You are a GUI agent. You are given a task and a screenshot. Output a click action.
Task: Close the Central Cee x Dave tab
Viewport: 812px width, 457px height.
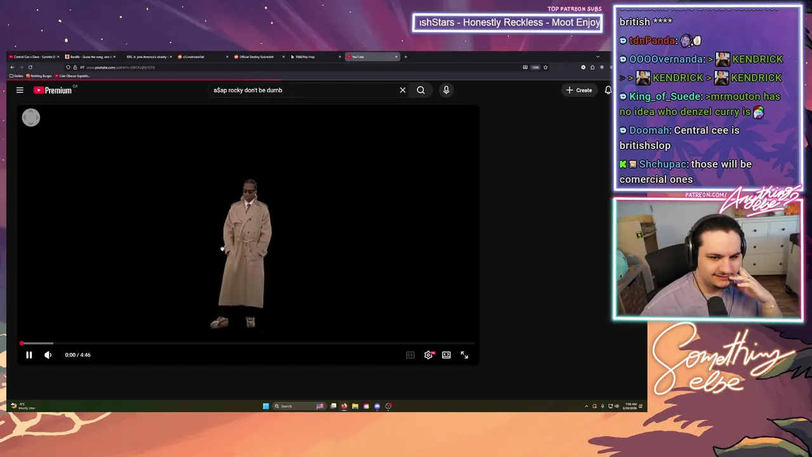58,56
